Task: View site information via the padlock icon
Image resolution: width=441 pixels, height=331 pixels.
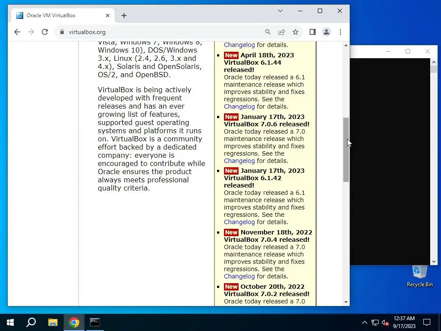Action: [62, 32]
